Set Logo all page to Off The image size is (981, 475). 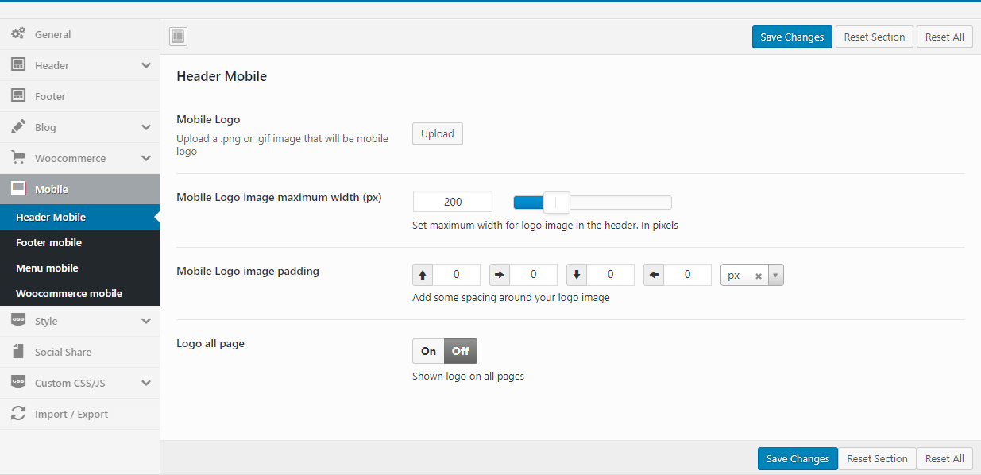pos(461,351)
